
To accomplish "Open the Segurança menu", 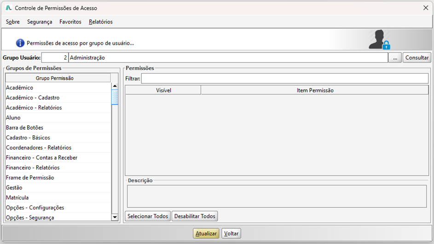I will tap(40, 22).
